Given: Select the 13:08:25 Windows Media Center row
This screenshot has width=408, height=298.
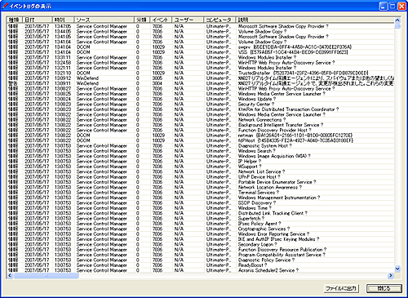Looking at the screenshot, I should click(201, 94).
